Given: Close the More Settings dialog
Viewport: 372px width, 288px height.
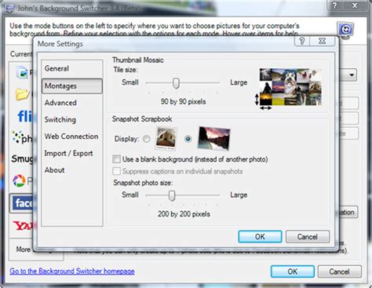Looking at the screenshot, I should pos(323,41).
